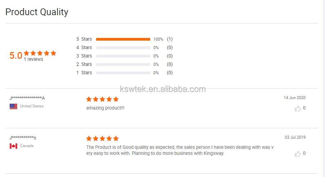Open the '1 reviews' count link
Viewport: 325px width, 177px height.
(x=33, y=59)
